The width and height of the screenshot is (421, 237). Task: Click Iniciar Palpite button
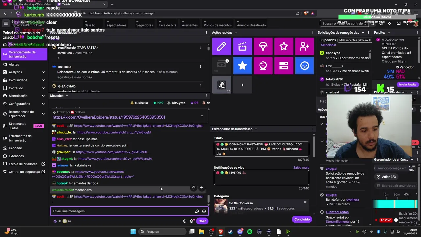click(x=408, y=85)
